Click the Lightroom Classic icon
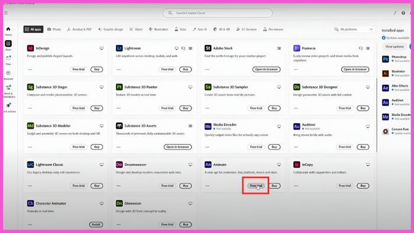This screenshot has width=414, height=233. pyautogui.click(x=30, y=164)
